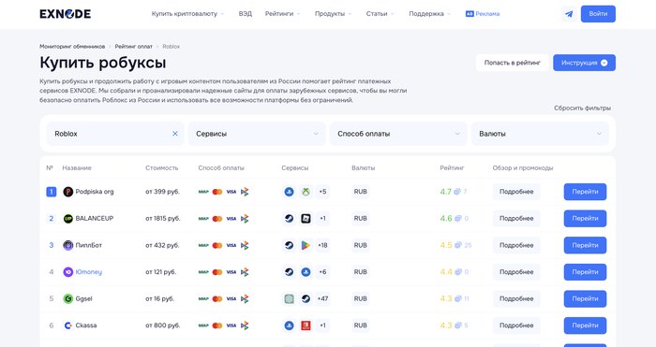Screen dimensions: 656x347
Task: Click the Рейтинг column header
Action: (452, 167)
